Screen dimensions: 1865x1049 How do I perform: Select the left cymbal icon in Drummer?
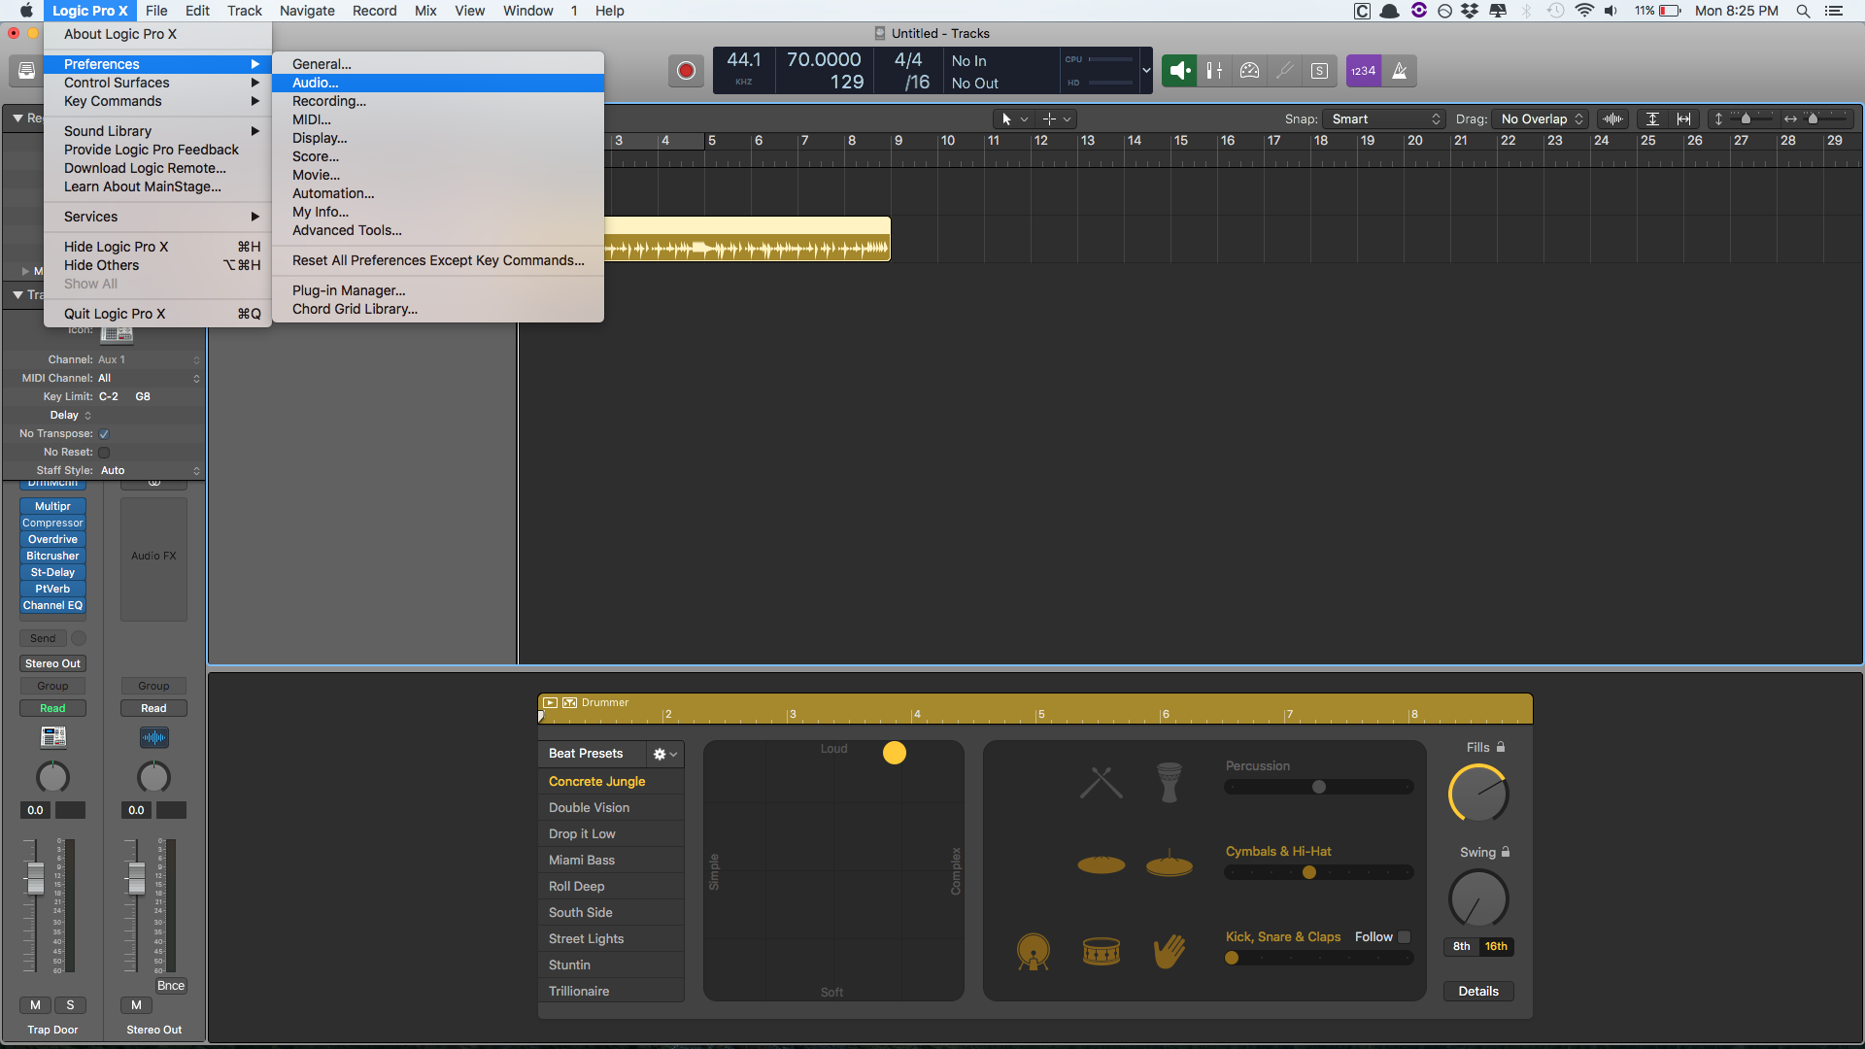pos(1101,864)
